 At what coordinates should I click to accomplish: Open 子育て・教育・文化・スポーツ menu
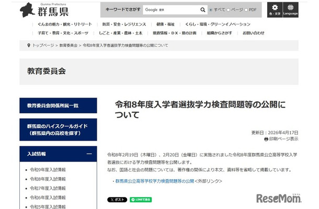point(63,33)
